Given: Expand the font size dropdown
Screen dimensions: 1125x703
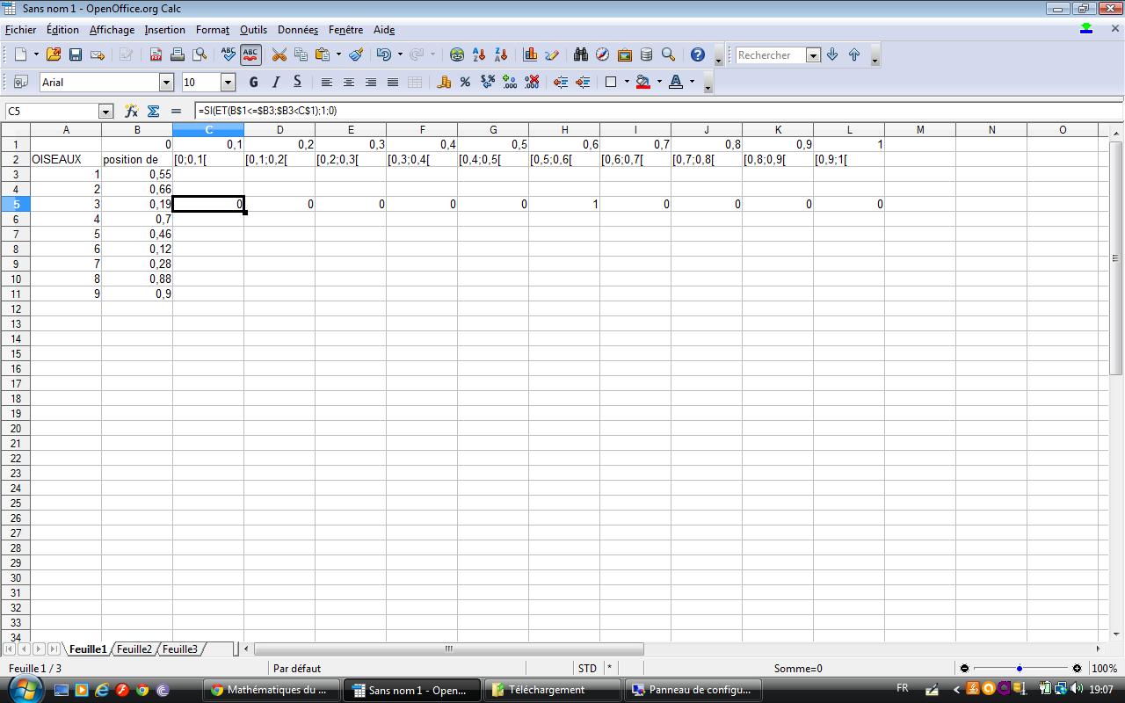Looking at the screenshot, I should pyautogui.click(x=228, y=82).
